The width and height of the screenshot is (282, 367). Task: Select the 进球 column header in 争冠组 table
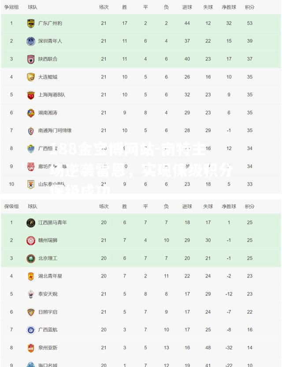coord(187,7)
